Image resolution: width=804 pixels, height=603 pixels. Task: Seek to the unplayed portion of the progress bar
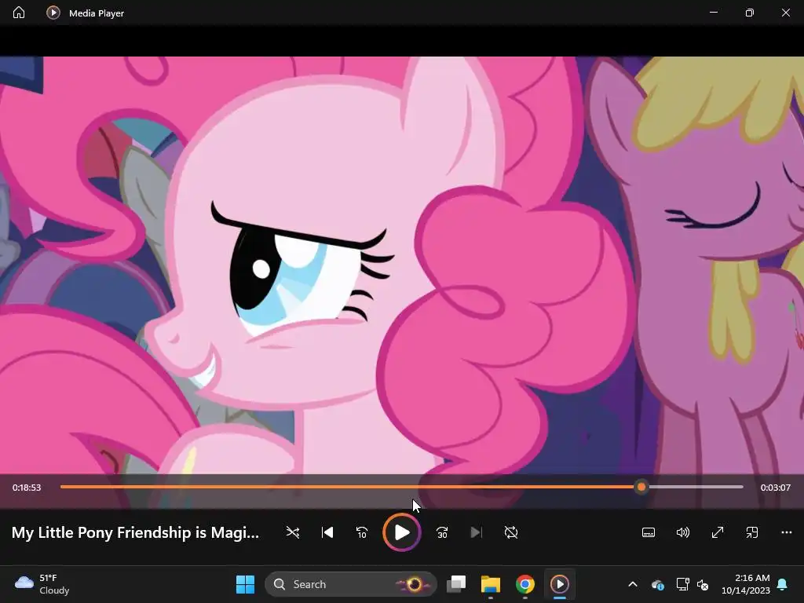(x=695, y=487)
